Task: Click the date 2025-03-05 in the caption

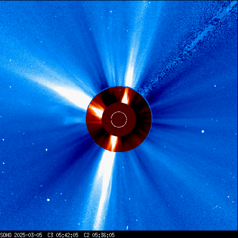Action: pyautogui.click(x=28, y=235)
